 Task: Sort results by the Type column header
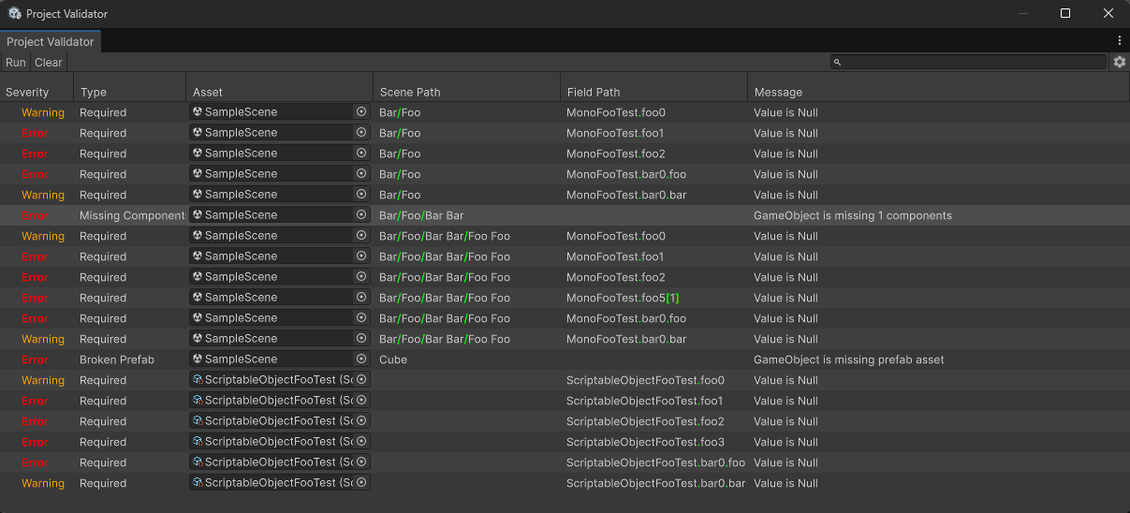tap(129, 92)
